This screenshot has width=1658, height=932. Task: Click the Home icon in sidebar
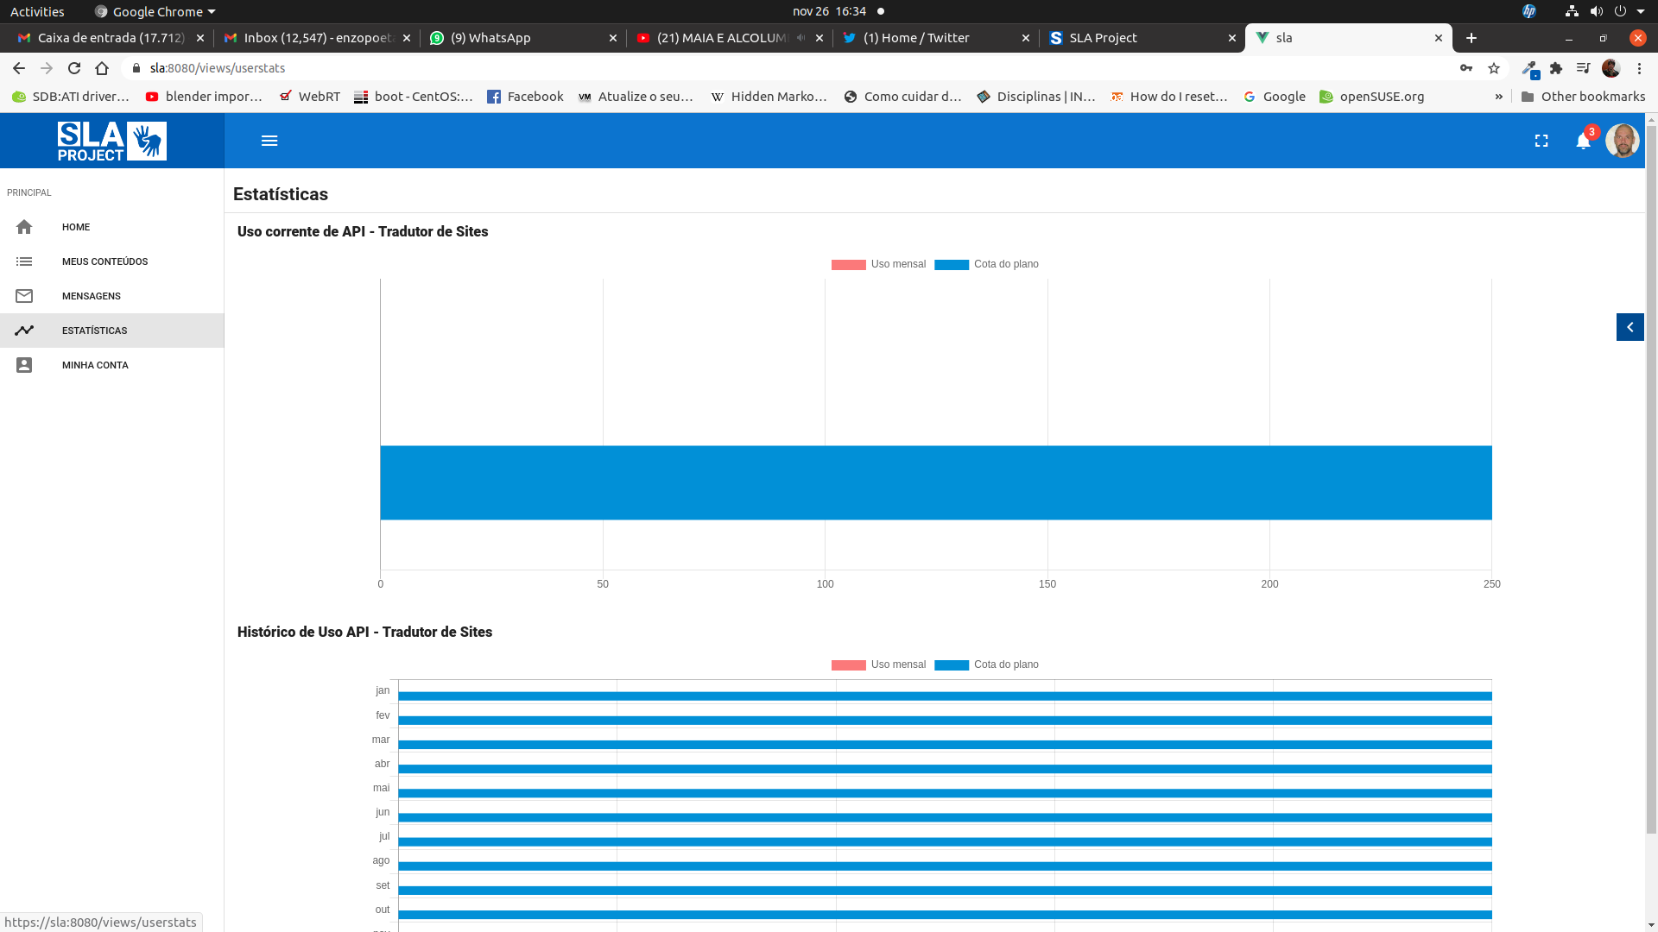(24, 227)
